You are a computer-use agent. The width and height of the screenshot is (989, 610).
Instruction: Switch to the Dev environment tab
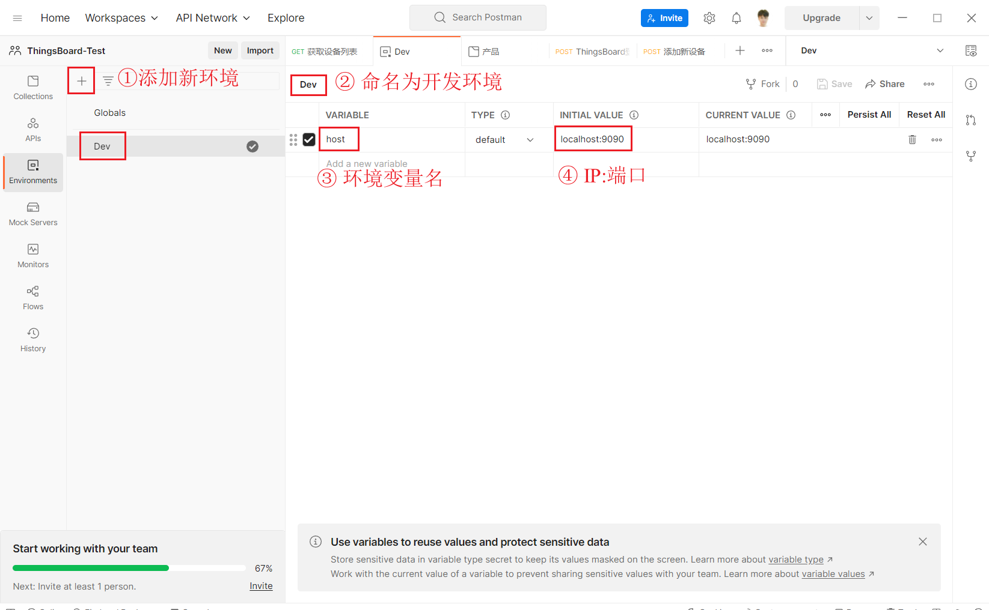point(417,52)
